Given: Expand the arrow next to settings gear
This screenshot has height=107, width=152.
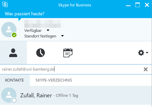Looking at the screenshot, I should click(x=147, y=53).
